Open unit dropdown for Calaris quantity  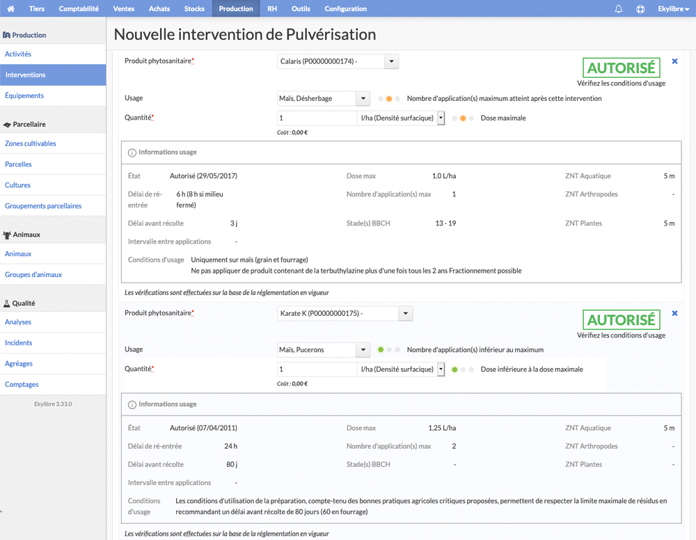[x=441, y=118]
